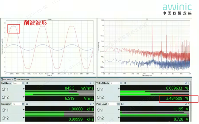199x124 pixels.
Task: Open Peak Level meter settings grid icon
Action: pyautogui.click(x=119, y=104)
